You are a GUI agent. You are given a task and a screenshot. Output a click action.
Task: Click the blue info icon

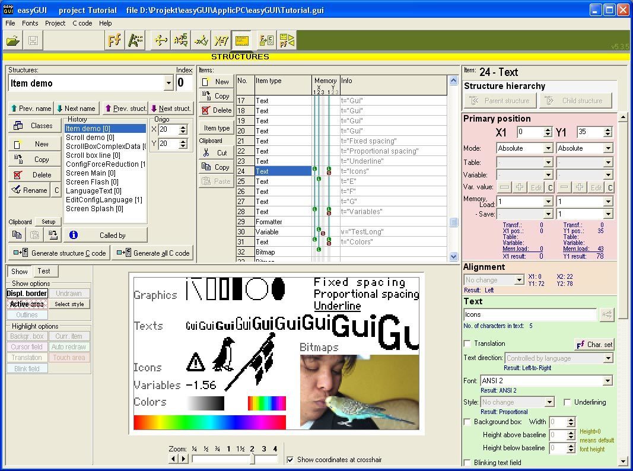coord(74,235)
